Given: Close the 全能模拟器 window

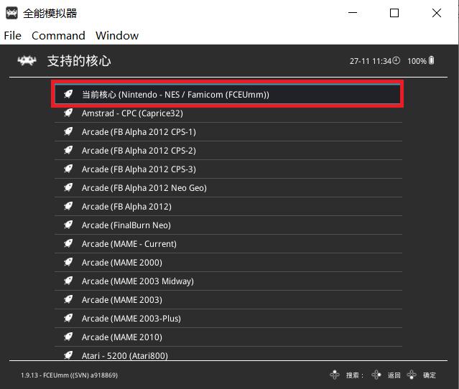Looking at the screenshot, I should 437,13.
